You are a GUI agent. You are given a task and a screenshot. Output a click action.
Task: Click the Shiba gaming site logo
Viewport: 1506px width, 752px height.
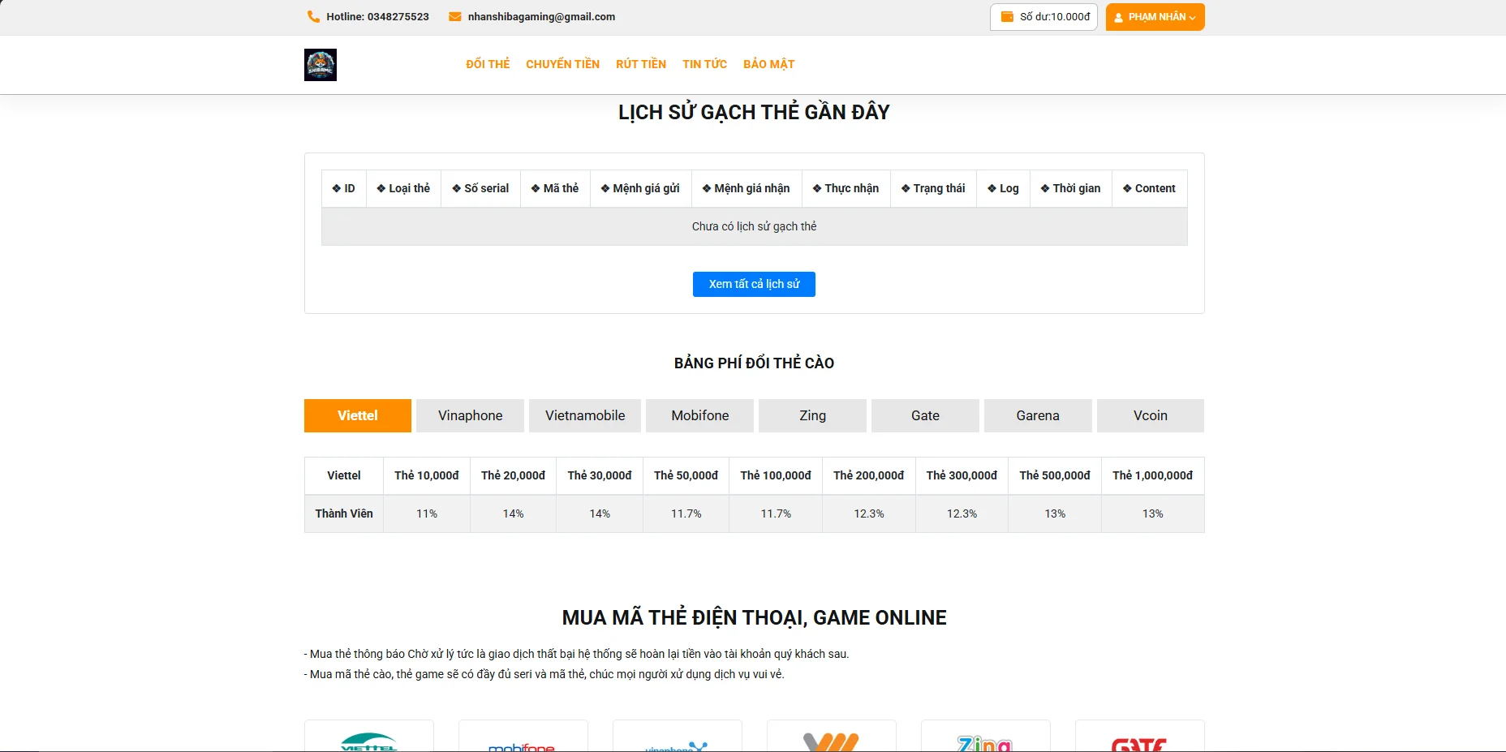pos(321,65)
